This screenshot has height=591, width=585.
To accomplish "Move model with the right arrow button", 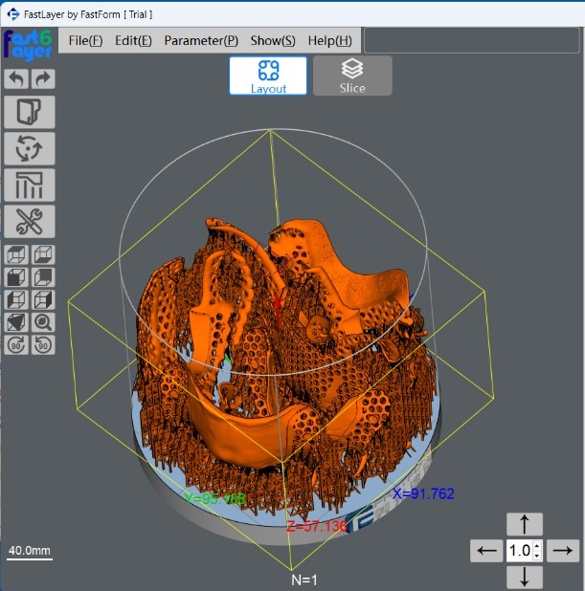I will [563, 550].
